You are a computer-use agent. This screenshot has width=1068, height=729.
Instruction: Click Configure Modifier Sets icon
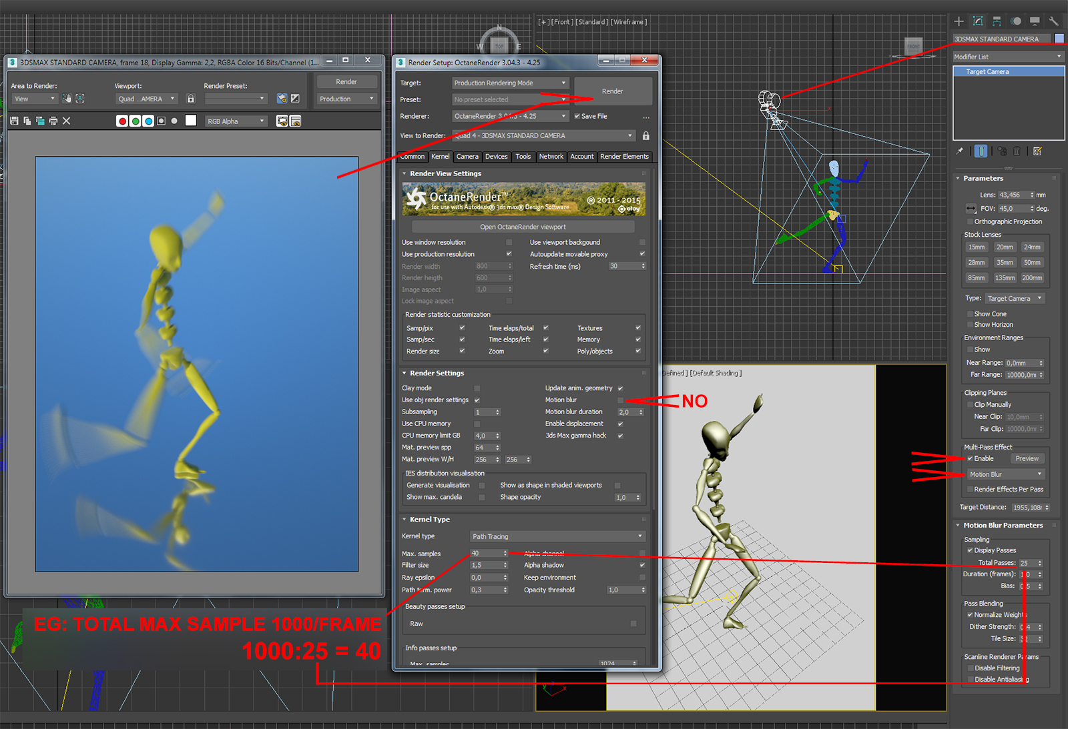pos(1037,151)
